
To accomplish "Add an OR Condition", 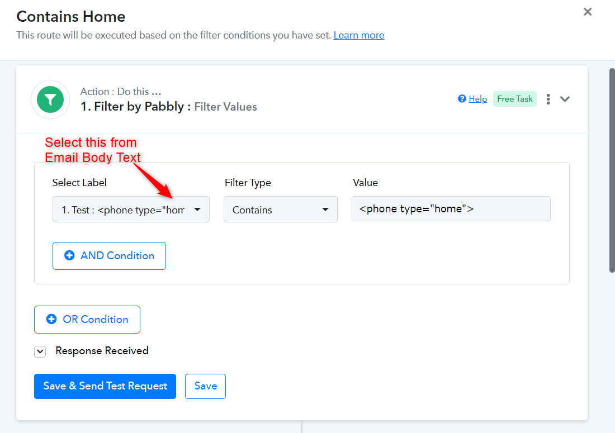I will click(87, 320).
